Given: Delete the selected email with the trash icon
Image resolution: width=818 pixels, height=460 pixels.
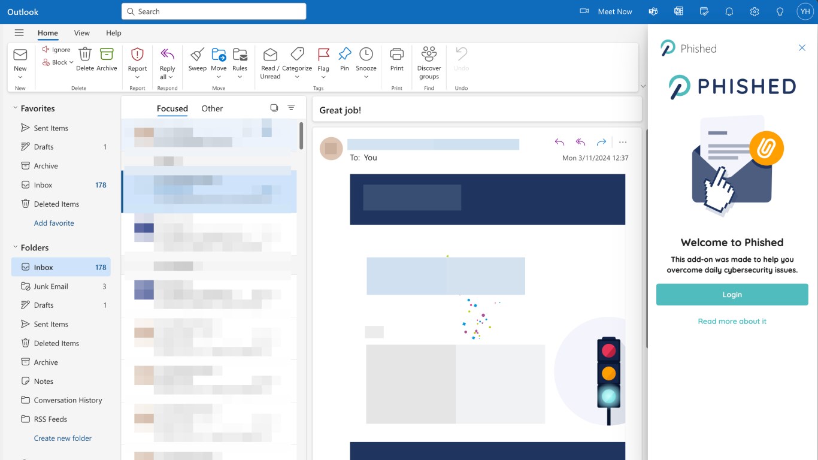Looking at the screenshot, I should point(85,55).
